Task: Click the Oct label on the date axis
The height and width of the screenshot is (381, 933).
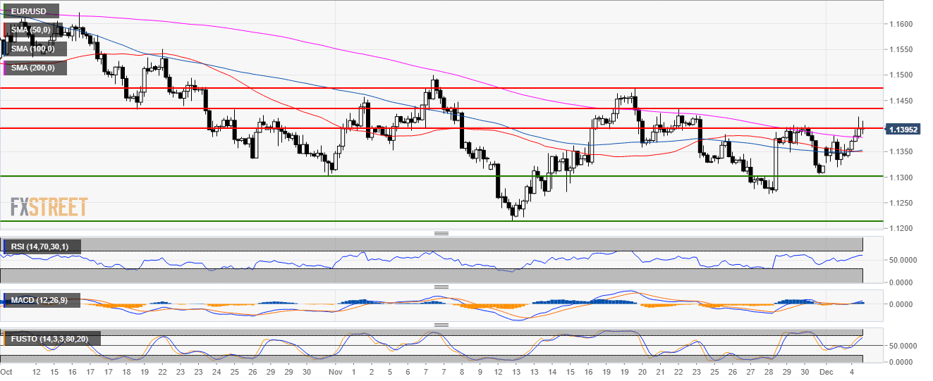Action: [6, 371]
